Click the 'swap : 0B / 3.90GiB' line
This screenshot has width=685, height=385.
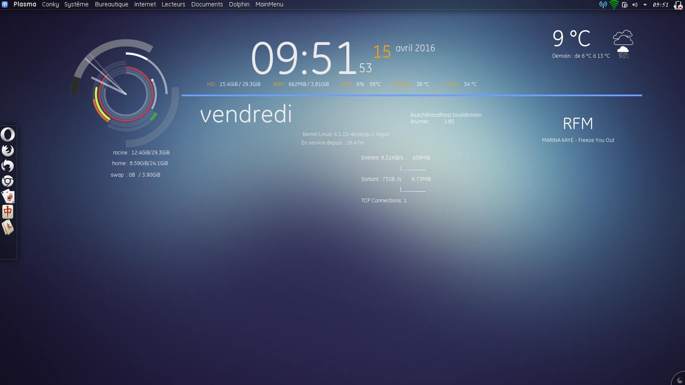click(135, 175)
